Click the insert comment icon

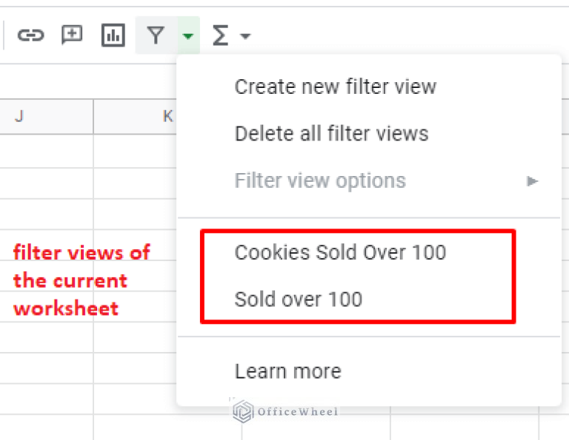tap(72, 35)
